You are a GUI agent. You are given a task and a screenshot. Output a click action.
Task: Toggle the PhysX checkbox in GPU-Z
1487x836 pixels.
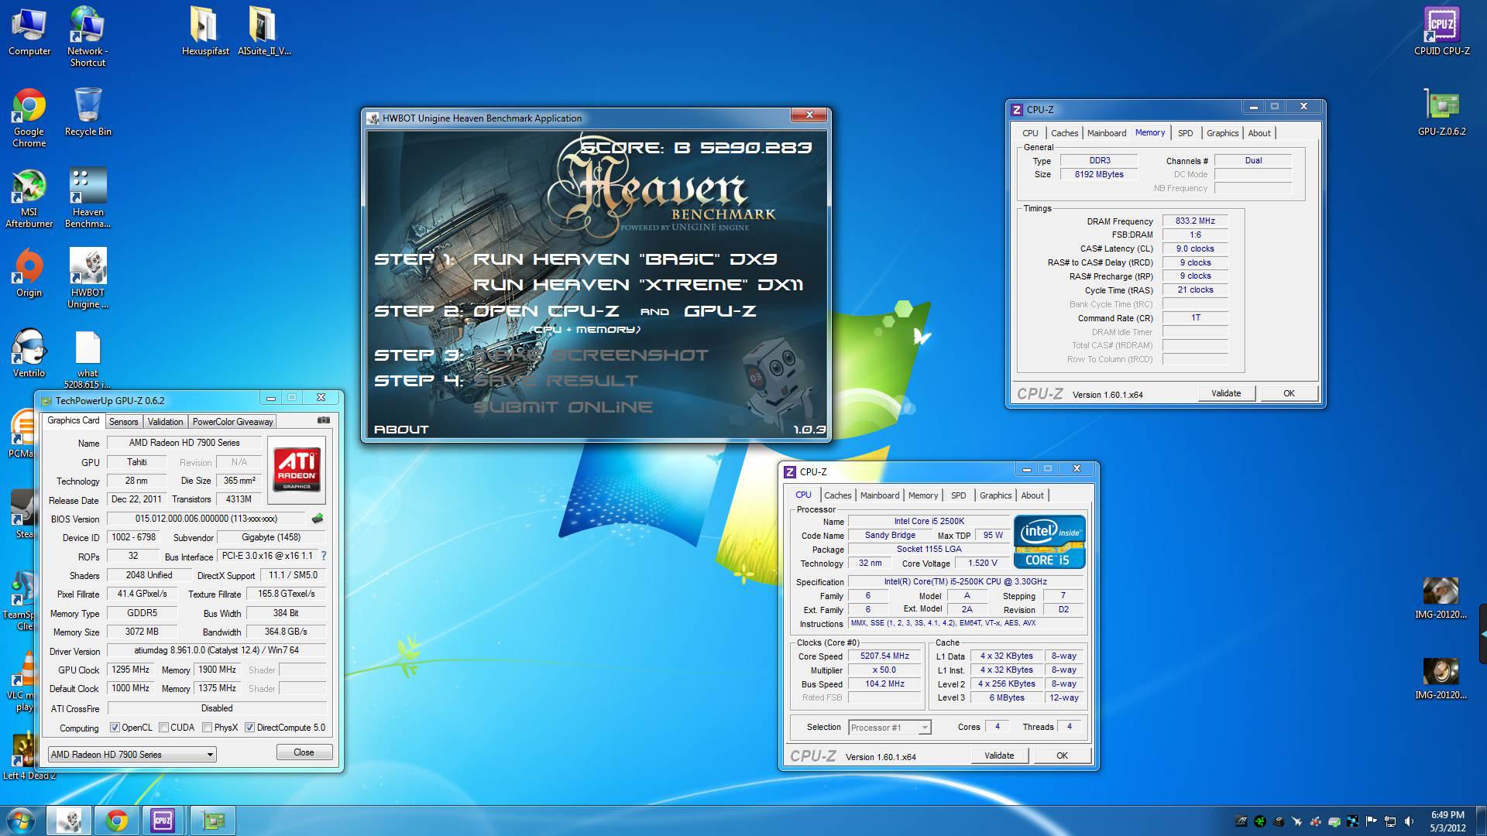click(207, 728)
